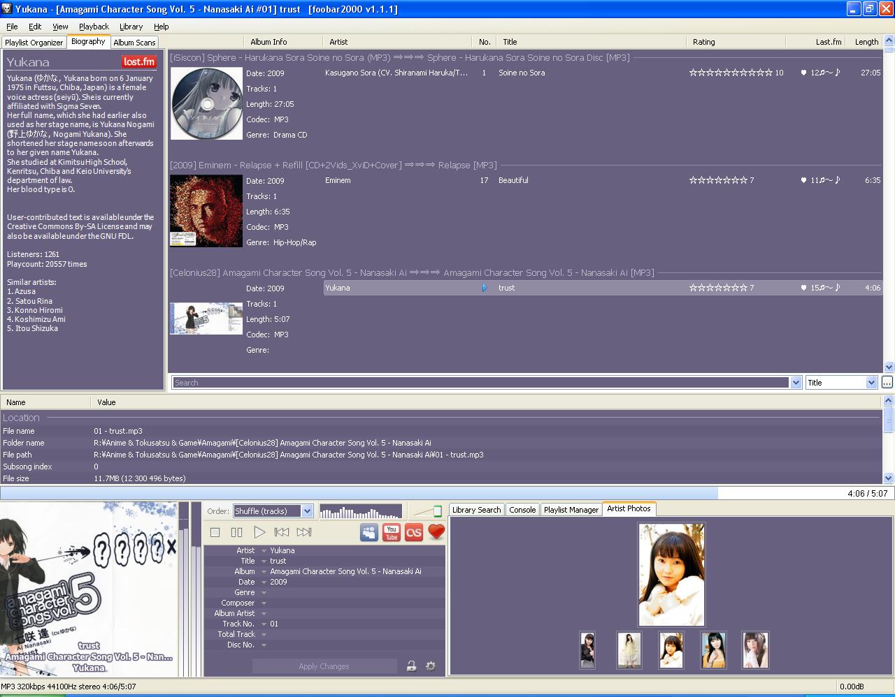The image size is (895, 697).
Task: Switch to the Library Search tab
Action: coord(476,510)
